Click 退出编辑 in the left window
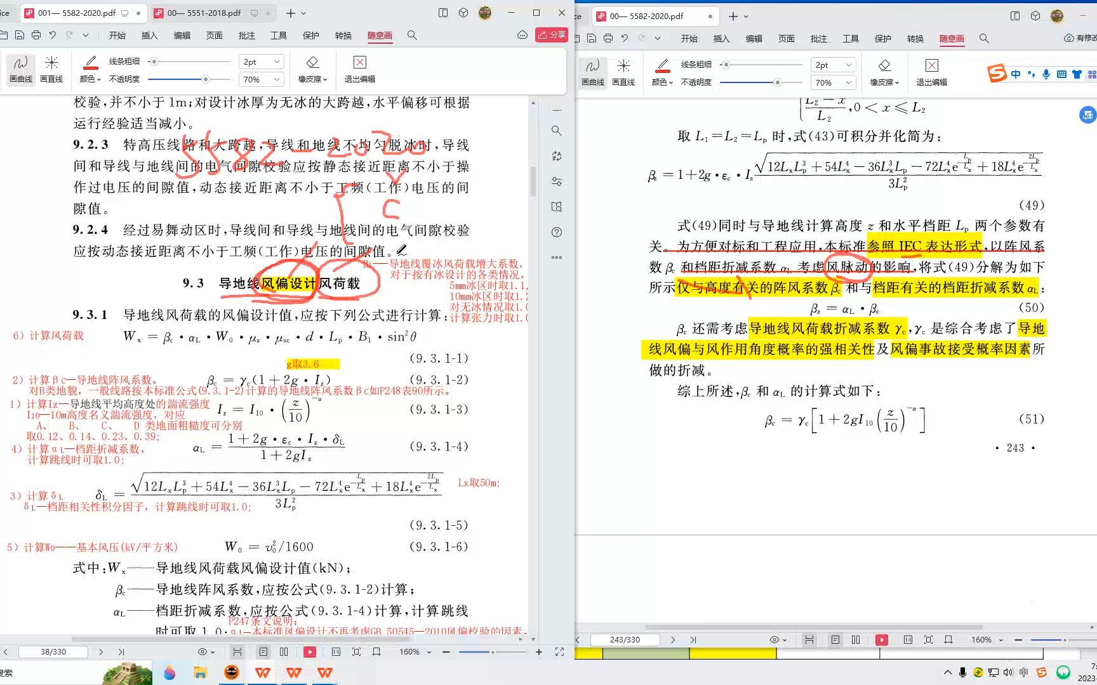The image size is (1097, 685). (360, 69)
